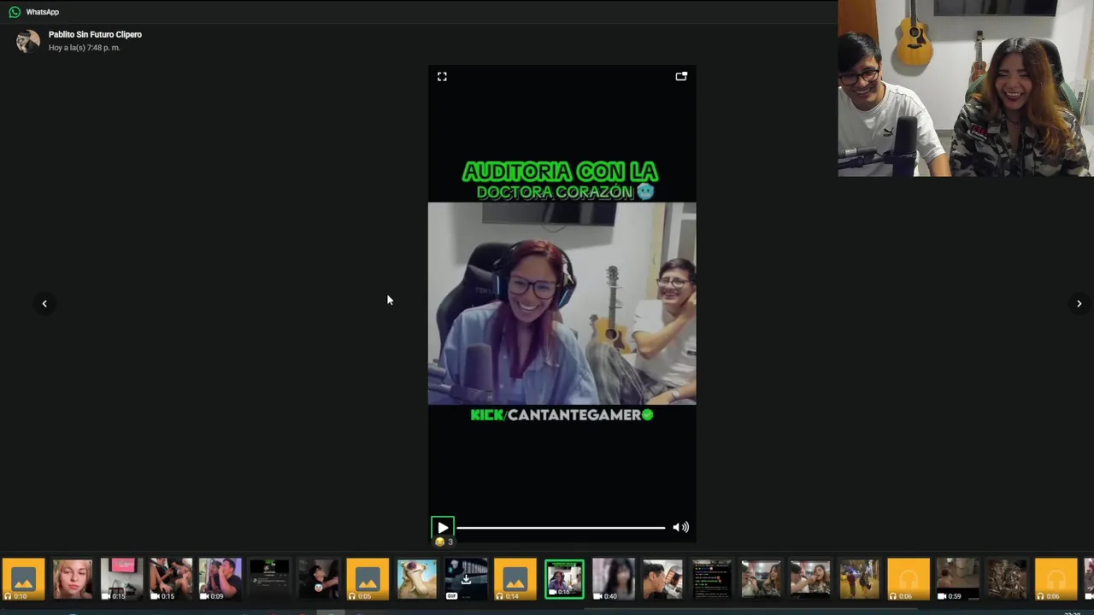Select the highlighted 0:16 video thumbnail
The image size is (1094, 615).
[x=564, y=579]
